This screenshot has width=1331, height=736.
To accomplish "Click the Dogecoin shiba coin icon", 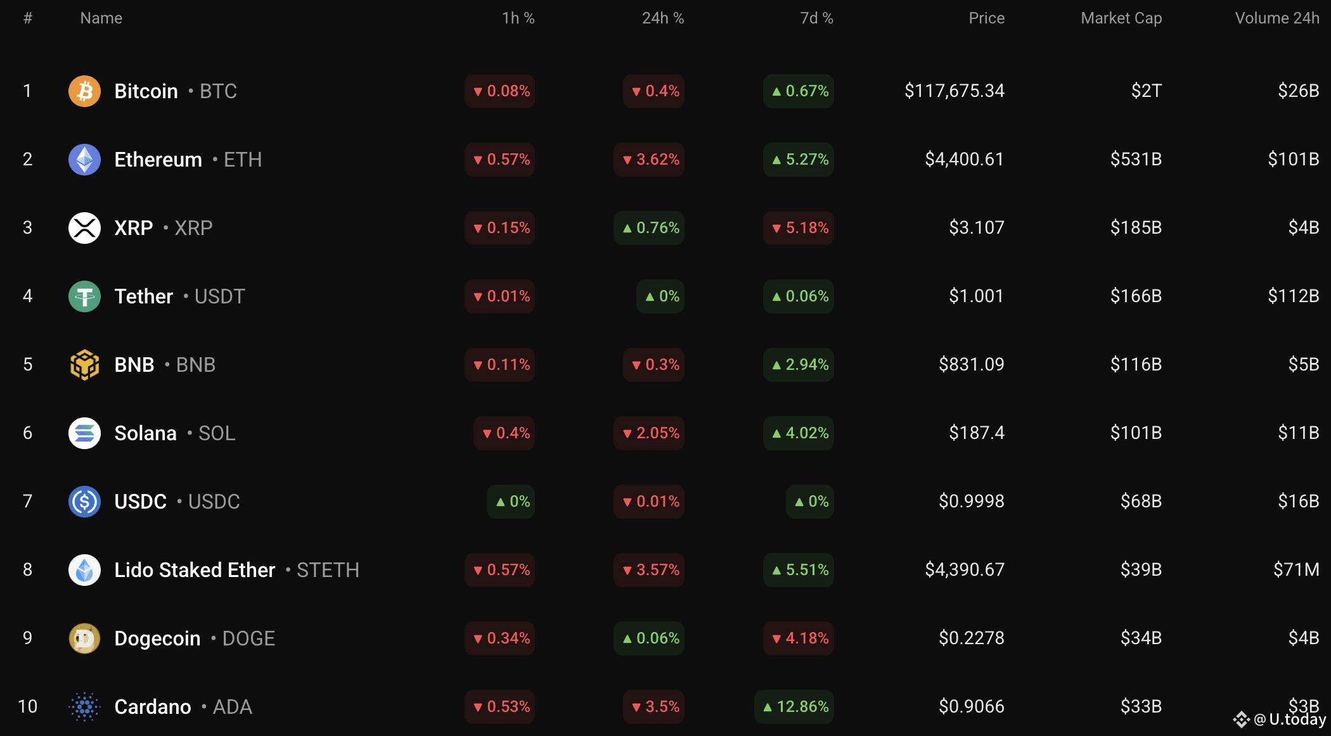I will (x=84, y=638).
